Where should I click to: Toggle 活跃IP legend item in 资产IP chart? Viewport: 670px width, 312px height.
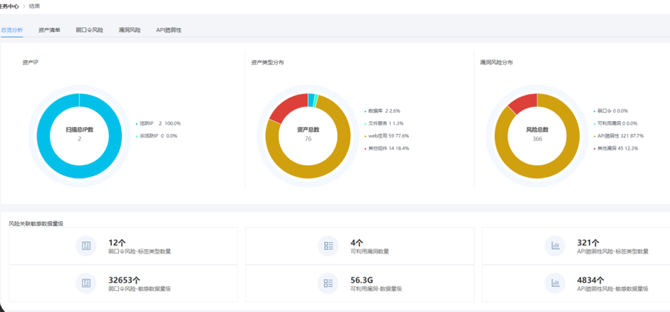pyautogui.click(x=159, y=123)
